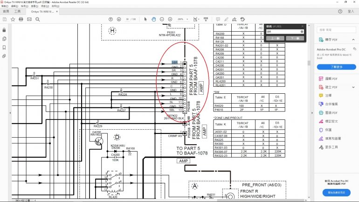Open the find options gear
This screenshot has width=359, height=202.
(x=302, y=32)
